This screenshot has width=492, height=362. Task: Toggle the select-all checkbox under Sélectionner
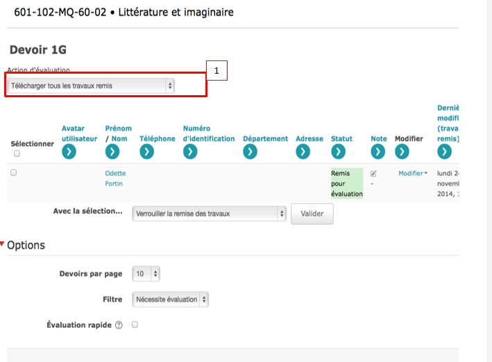point(17,154)
